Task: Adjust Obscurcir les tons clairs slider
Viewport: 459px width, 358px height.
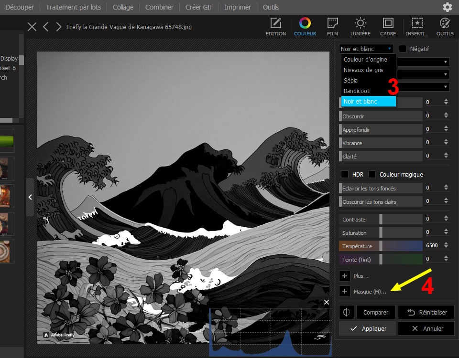Action: point(381,201)
